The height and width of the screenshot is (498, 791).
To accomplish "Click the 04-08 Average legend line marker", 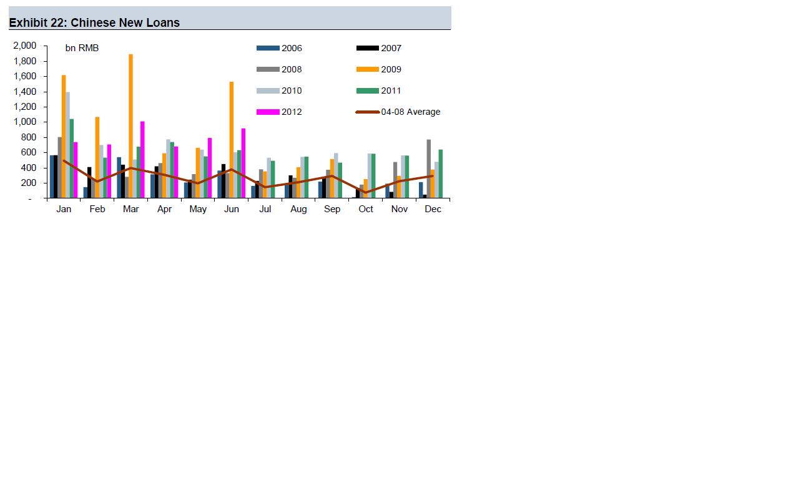I will [x=367, y=112].
